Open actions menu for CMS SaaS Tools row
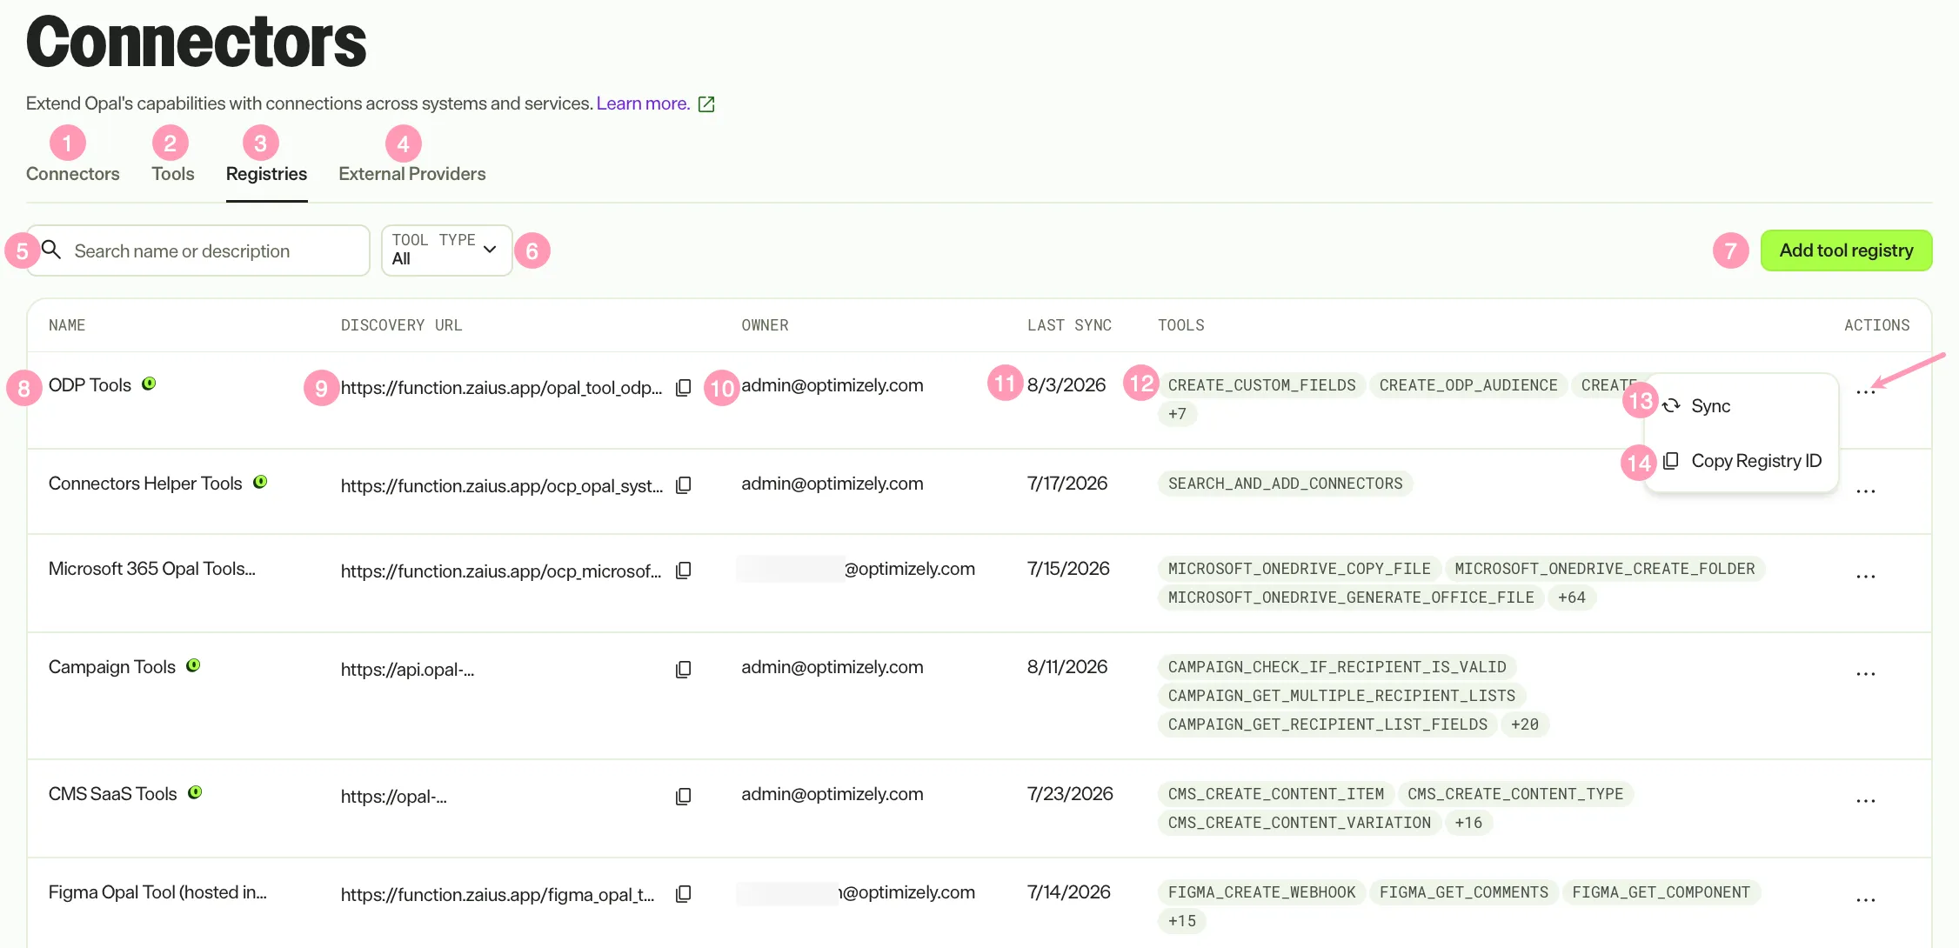 click(1865, 801)
